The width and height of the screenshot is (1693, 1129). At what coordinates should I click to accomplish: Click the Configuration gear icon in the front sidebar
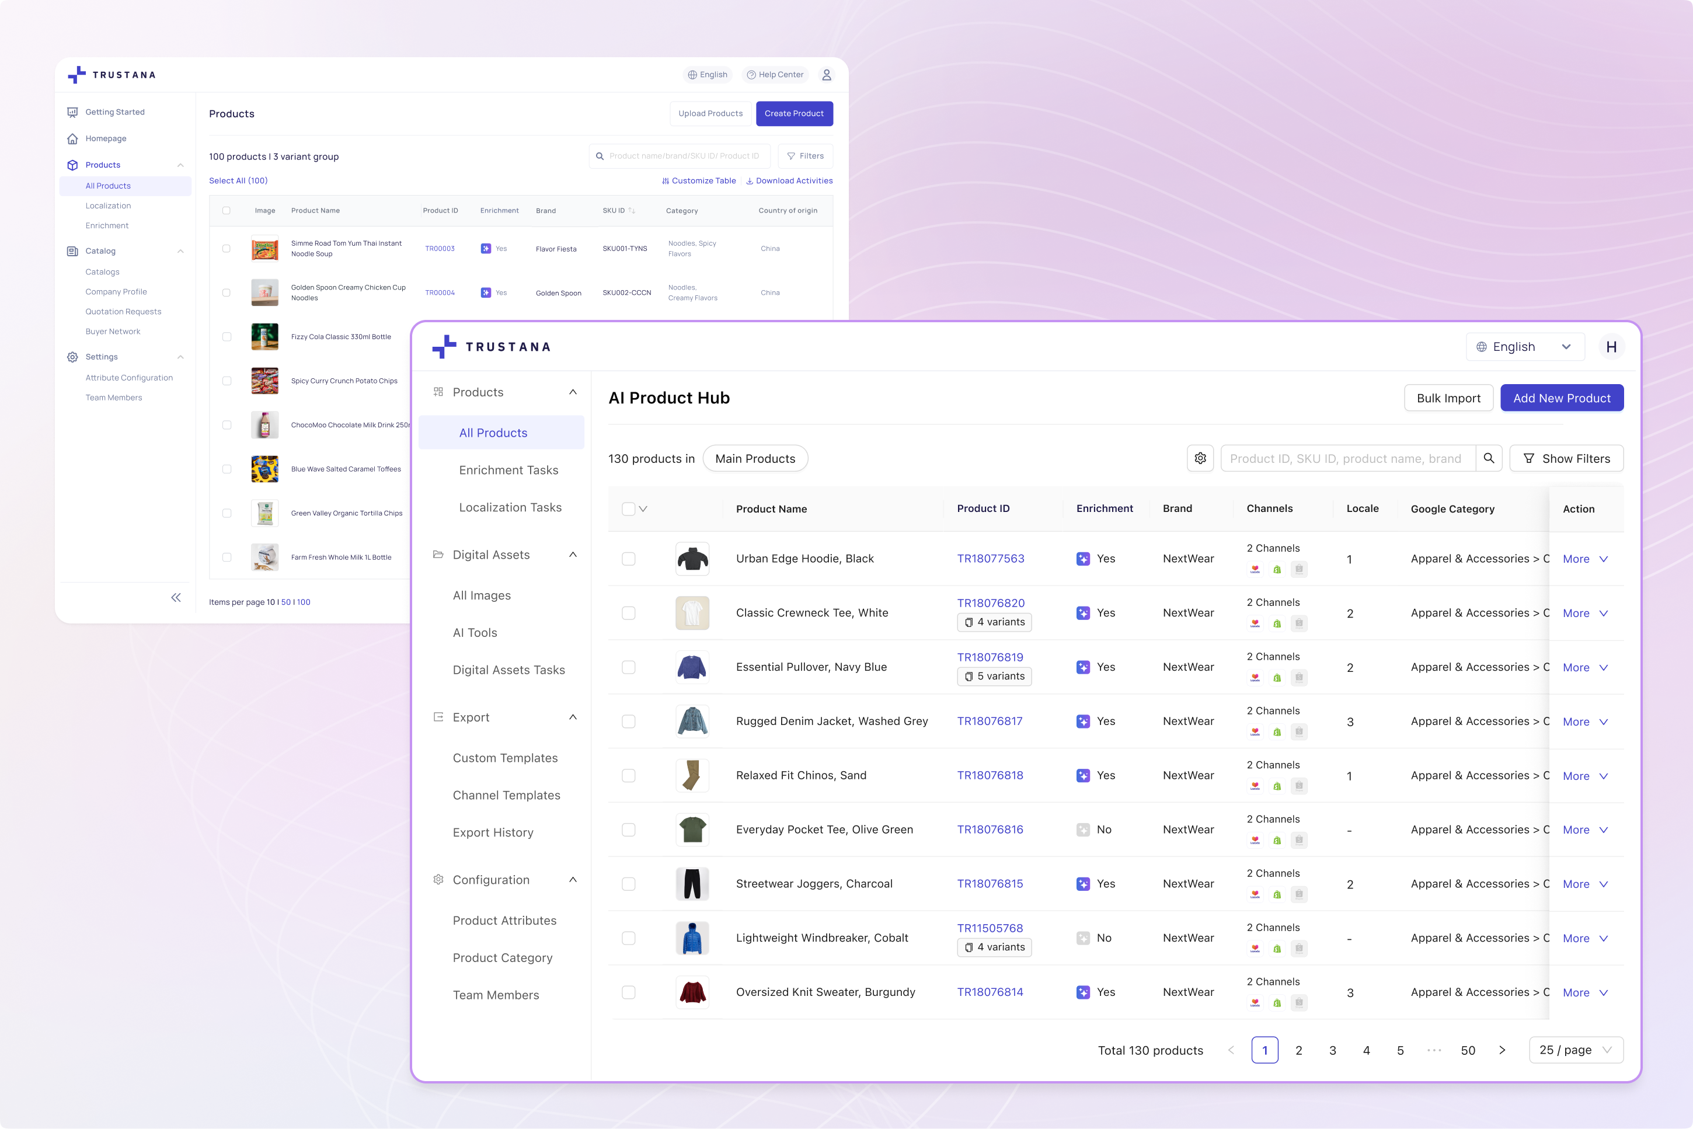point(438,880)
